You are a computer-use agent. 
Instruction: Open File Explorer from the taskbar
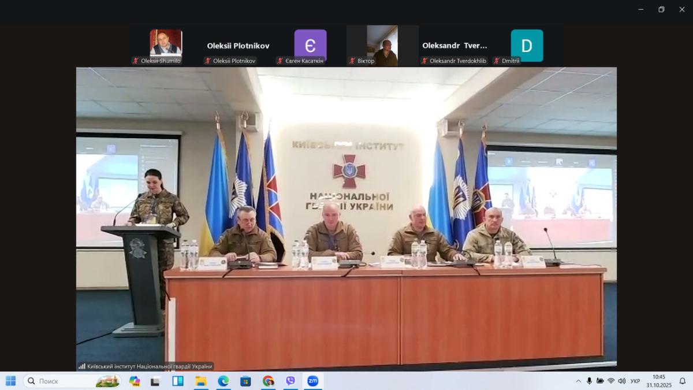click(200, 381)
